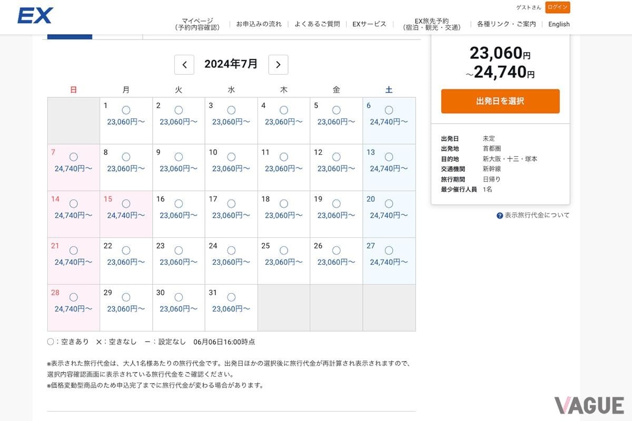Click the orange ログイン button

pyautogui.click(x=557, y=7)
